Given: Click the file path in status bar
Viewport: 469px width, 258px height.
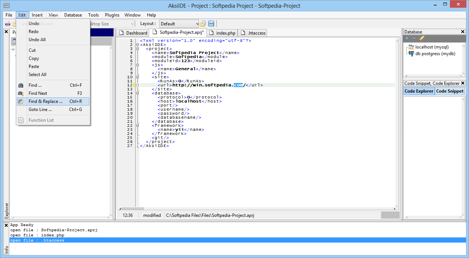Looking at the screenshot, I should tap(210, 215).
